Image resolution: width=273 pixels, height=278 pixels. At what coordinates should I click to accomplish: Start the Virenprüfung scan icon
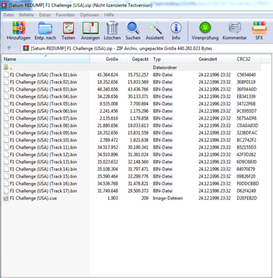click(x=205, y=28)
